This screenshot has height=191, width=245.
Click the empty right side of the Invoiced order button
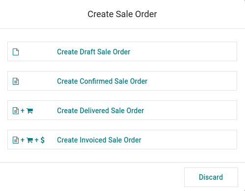point(189,140)
